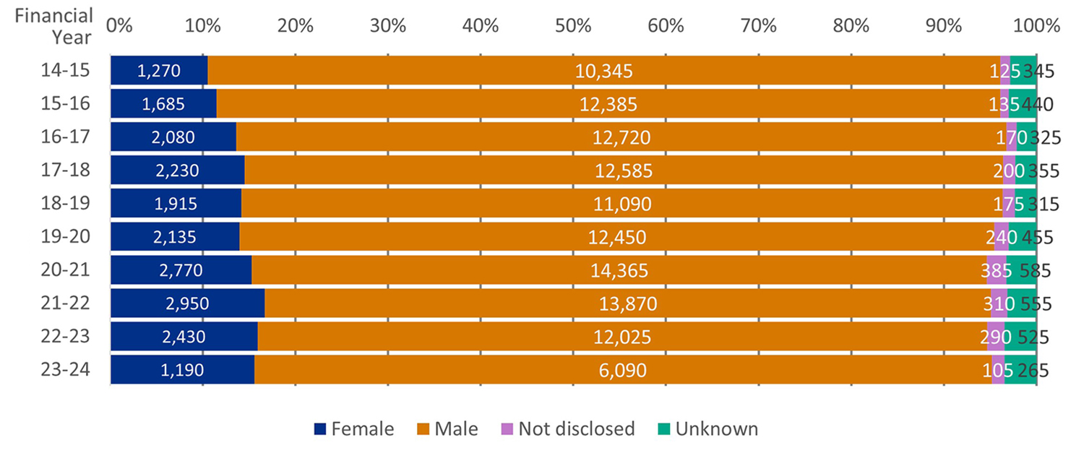Click the Female legend label text
Image resolution: width=1084 pixels, height=461 pixels.
click(x=362, y=429)
